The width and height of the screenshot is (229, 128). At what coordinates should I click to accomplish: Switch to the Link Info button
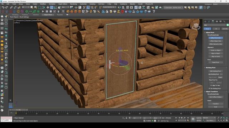click(x=225, y=29)
